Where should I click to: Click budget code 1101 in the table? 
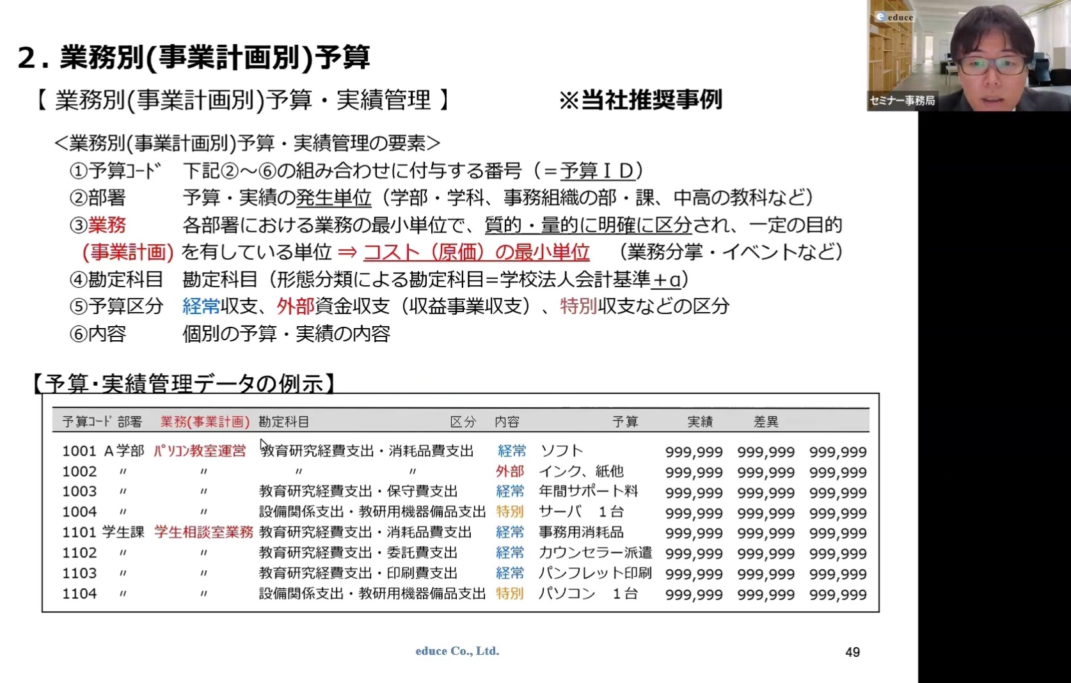[x=79, y=532]
